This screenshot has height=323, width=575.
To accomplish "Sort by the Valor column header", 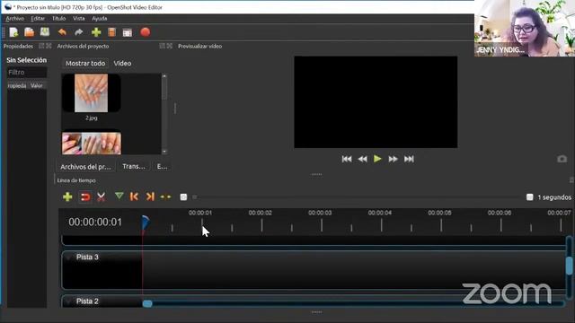I will coord(37,86).
